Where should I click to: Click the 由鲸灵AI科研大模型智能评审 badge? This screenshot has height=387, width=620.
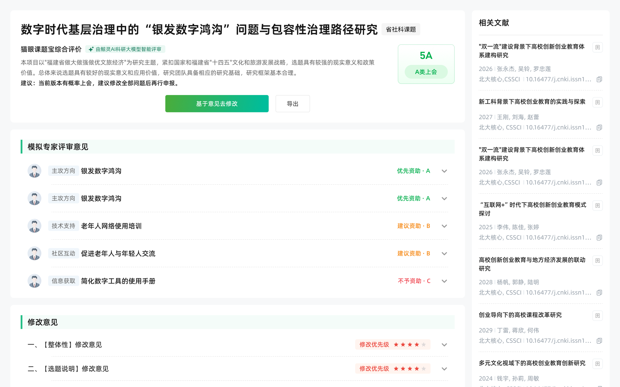coord(125,49)
